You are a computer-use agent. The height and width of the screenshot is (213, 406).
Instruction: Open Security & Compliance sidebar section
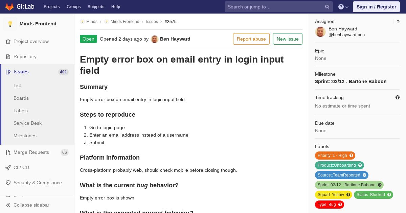(37, 183)
